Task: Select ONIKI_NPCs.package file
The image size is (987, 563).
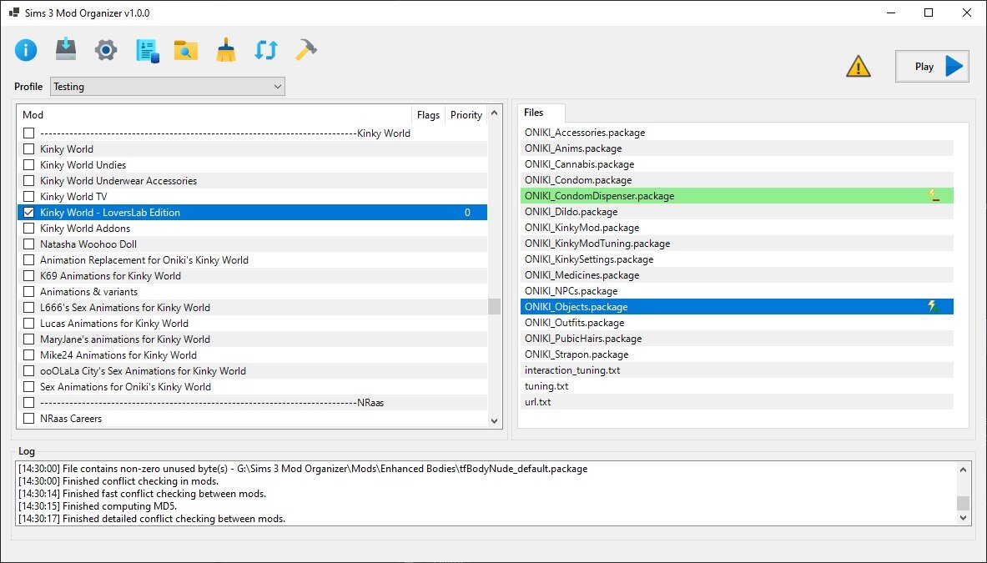Action: 737,291
